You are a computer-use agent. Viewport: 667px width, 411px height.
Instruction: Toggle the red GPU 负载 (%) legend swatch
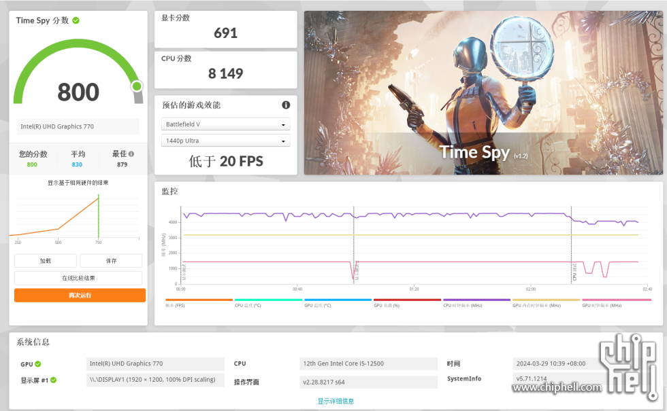point(407,300)
